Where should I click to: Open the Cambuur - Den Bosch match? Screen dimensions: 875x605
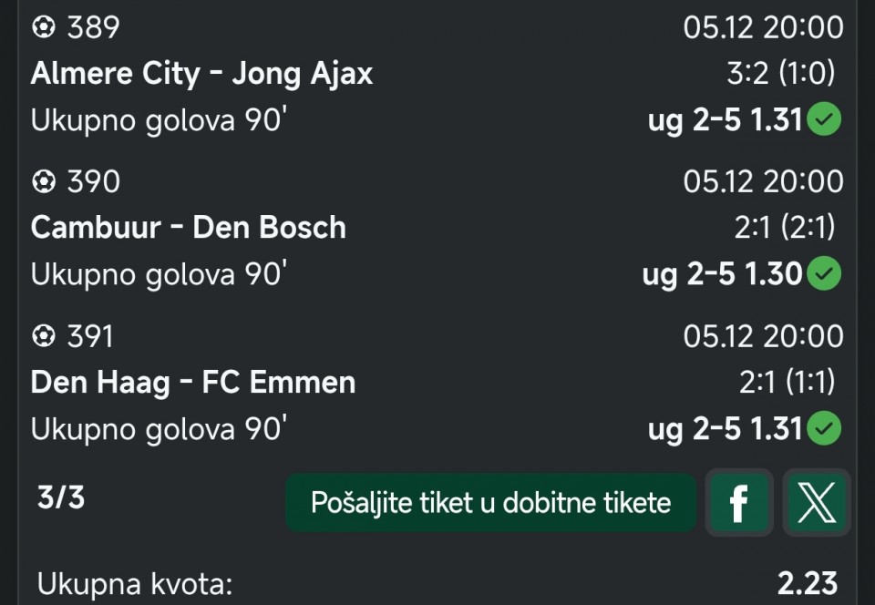point(189,227)
